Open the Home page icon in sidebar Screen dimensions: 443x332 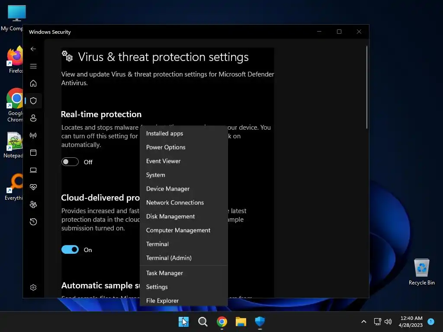(x=33, y=83)
